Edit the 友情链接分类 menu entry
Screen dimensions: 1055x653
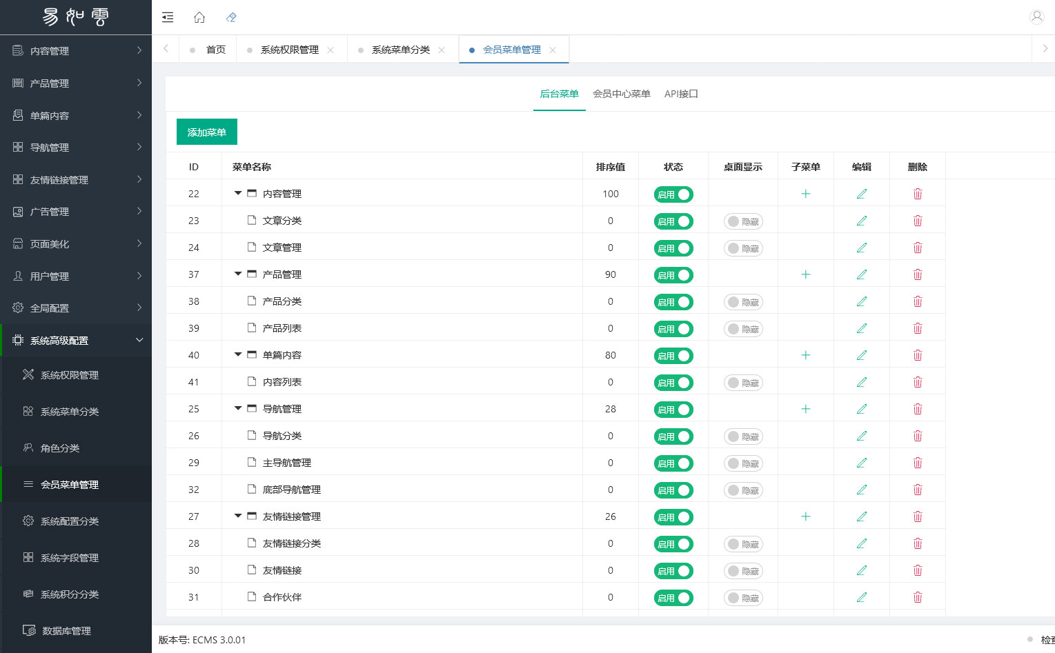pos(861,543)
